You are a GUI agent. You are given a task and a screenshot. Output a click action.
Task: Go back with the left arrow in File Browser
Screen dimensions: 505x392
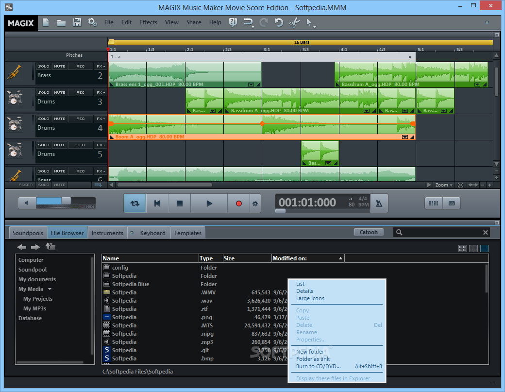pyautogui.click(x=21, y=247)
